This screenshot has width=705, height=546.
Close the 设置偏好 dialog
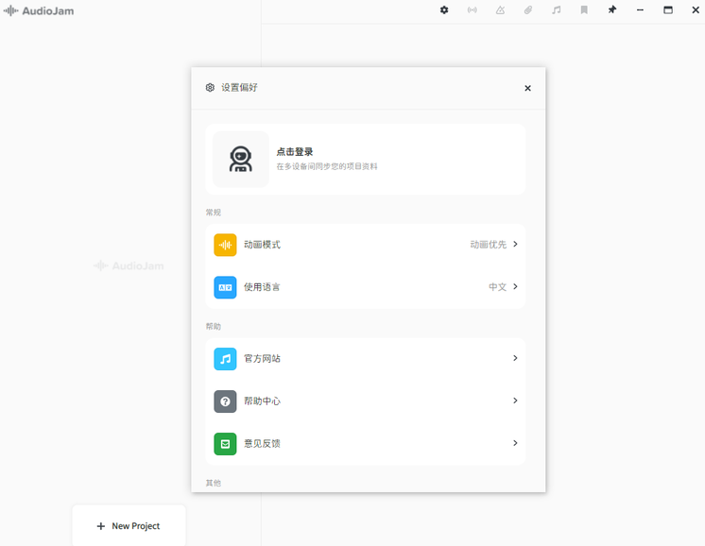pyautogui.click(x=528, y=88)
